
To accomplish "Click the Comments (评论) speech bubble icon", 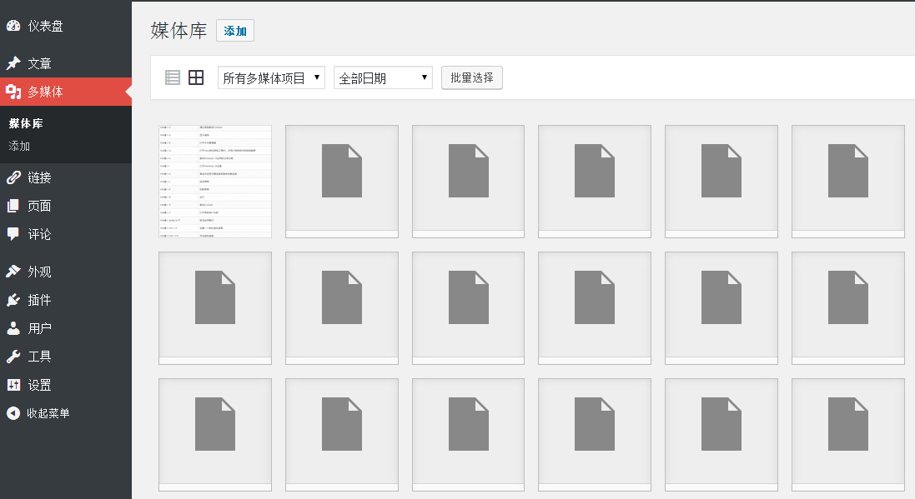I will pos(13,234).
